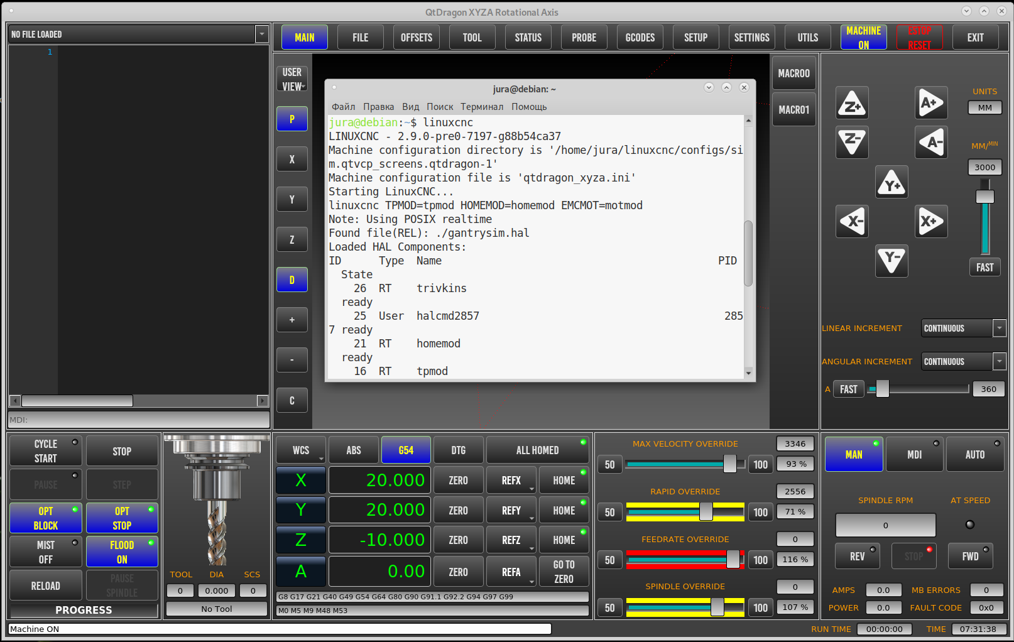
Task: Select the P perspective view button
Action: tap(292, 119)
